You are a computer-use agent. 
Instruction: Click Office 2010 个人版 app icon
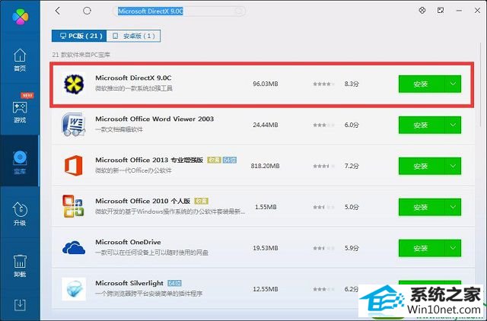(74, 206)
